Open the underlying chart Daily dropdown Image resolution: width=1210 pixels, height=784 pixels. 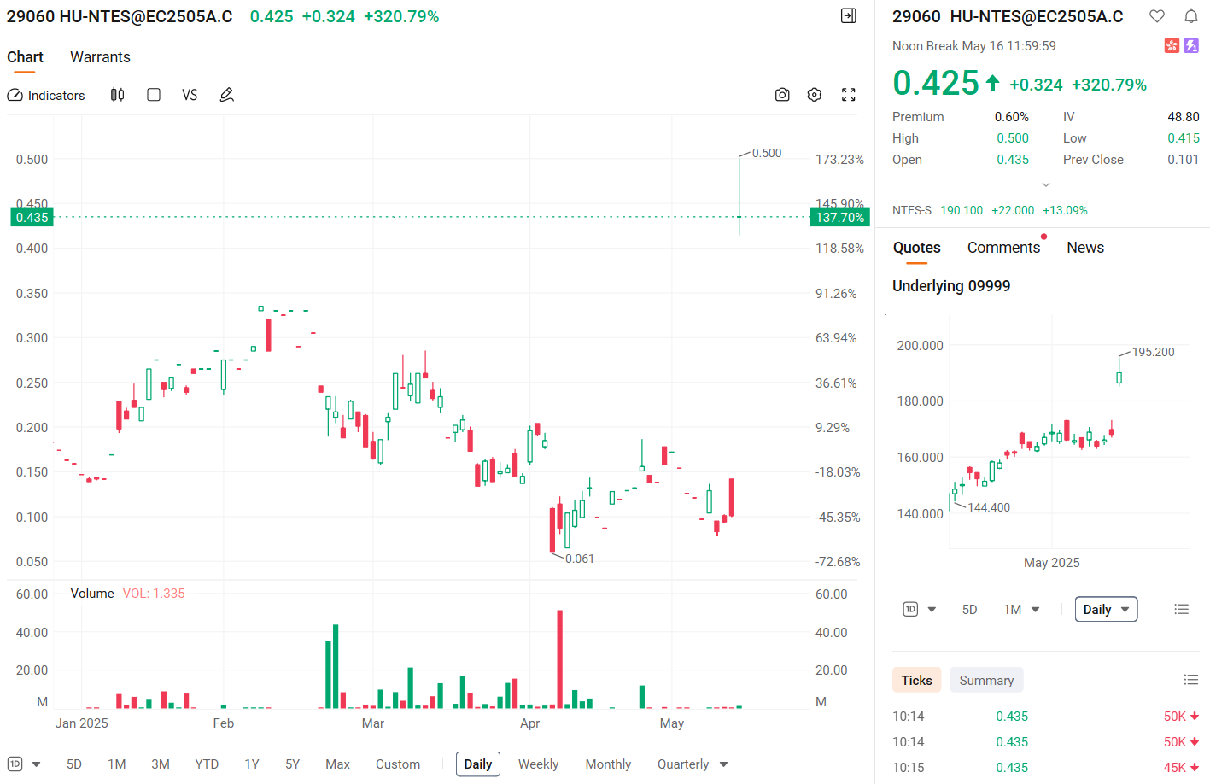(x=1106, y=609)
